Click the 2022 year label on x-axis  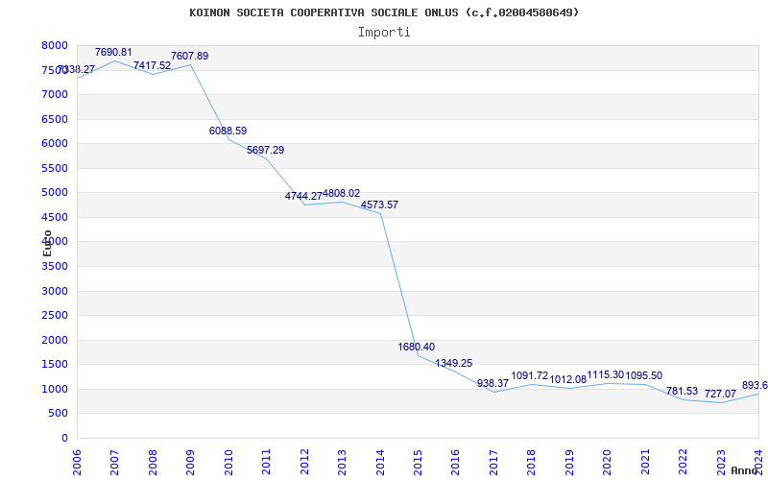tap(683, 463)
